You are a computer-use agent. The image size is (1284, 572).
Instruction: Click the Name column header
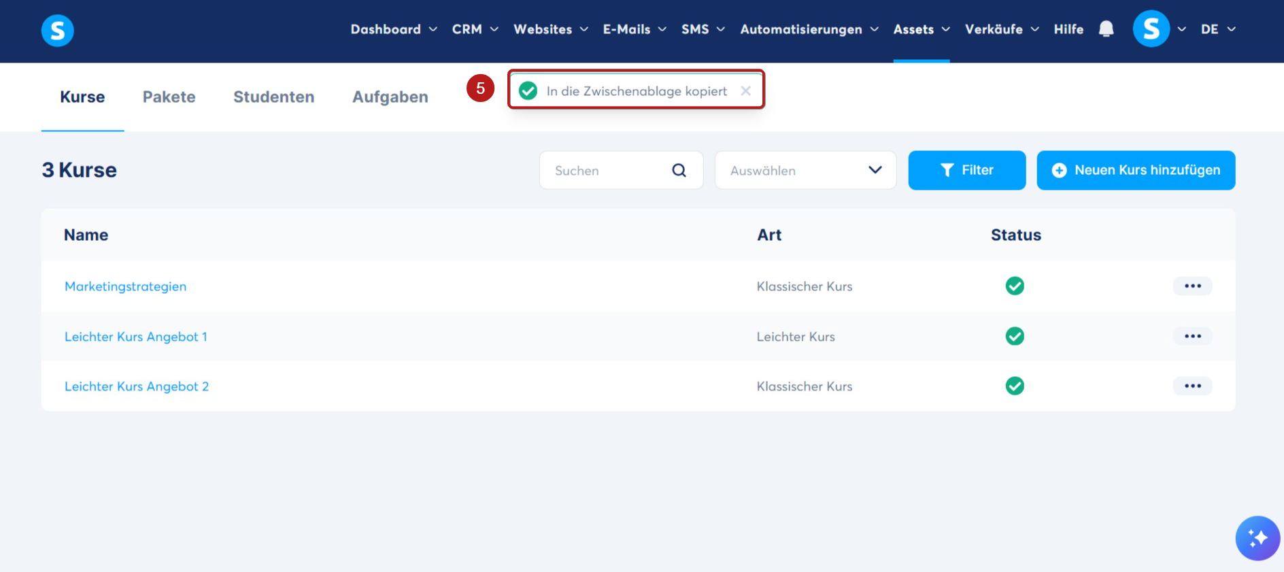click(86, 235)
